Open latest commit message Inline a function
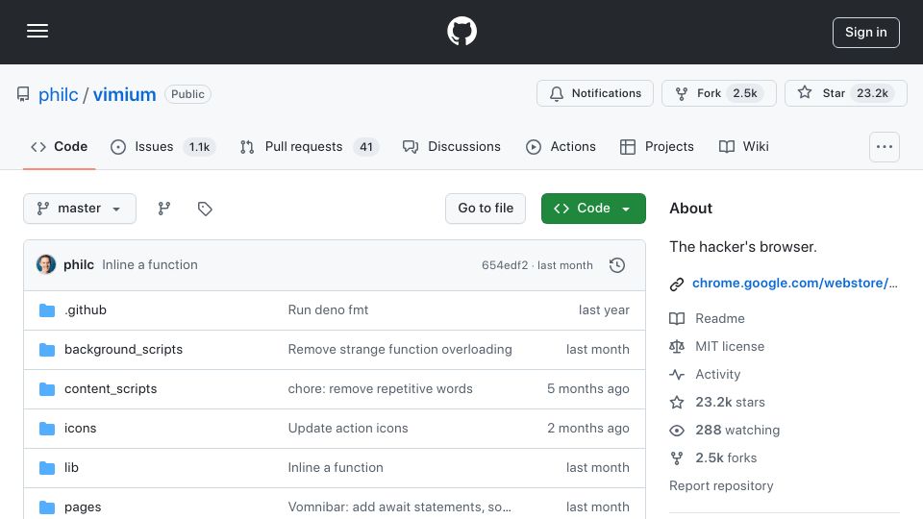The width and height of the screenshot is (923, 519). pos(150,265)
